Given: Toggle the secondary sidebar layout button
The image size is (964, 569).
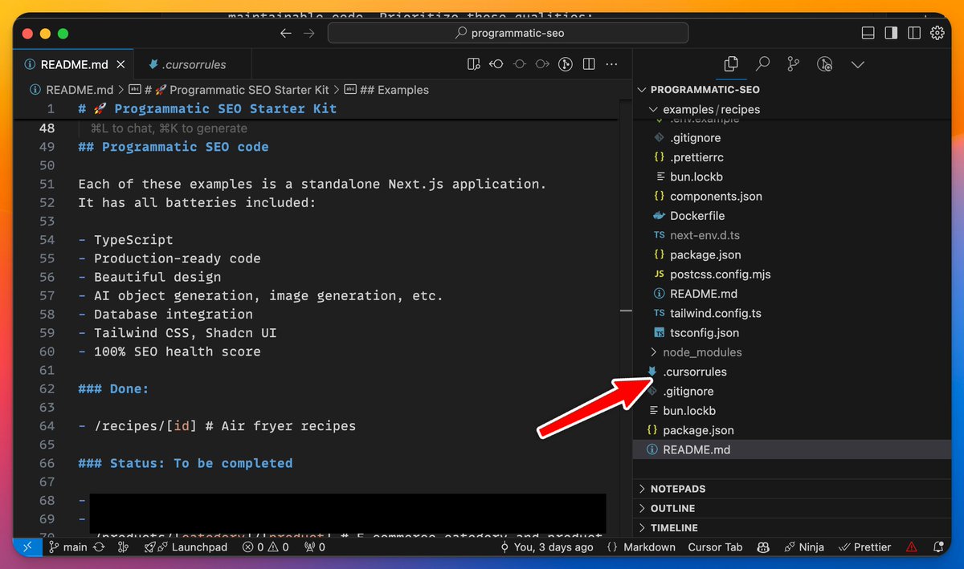Looking at the screenshot, I should tap(914, 33).
